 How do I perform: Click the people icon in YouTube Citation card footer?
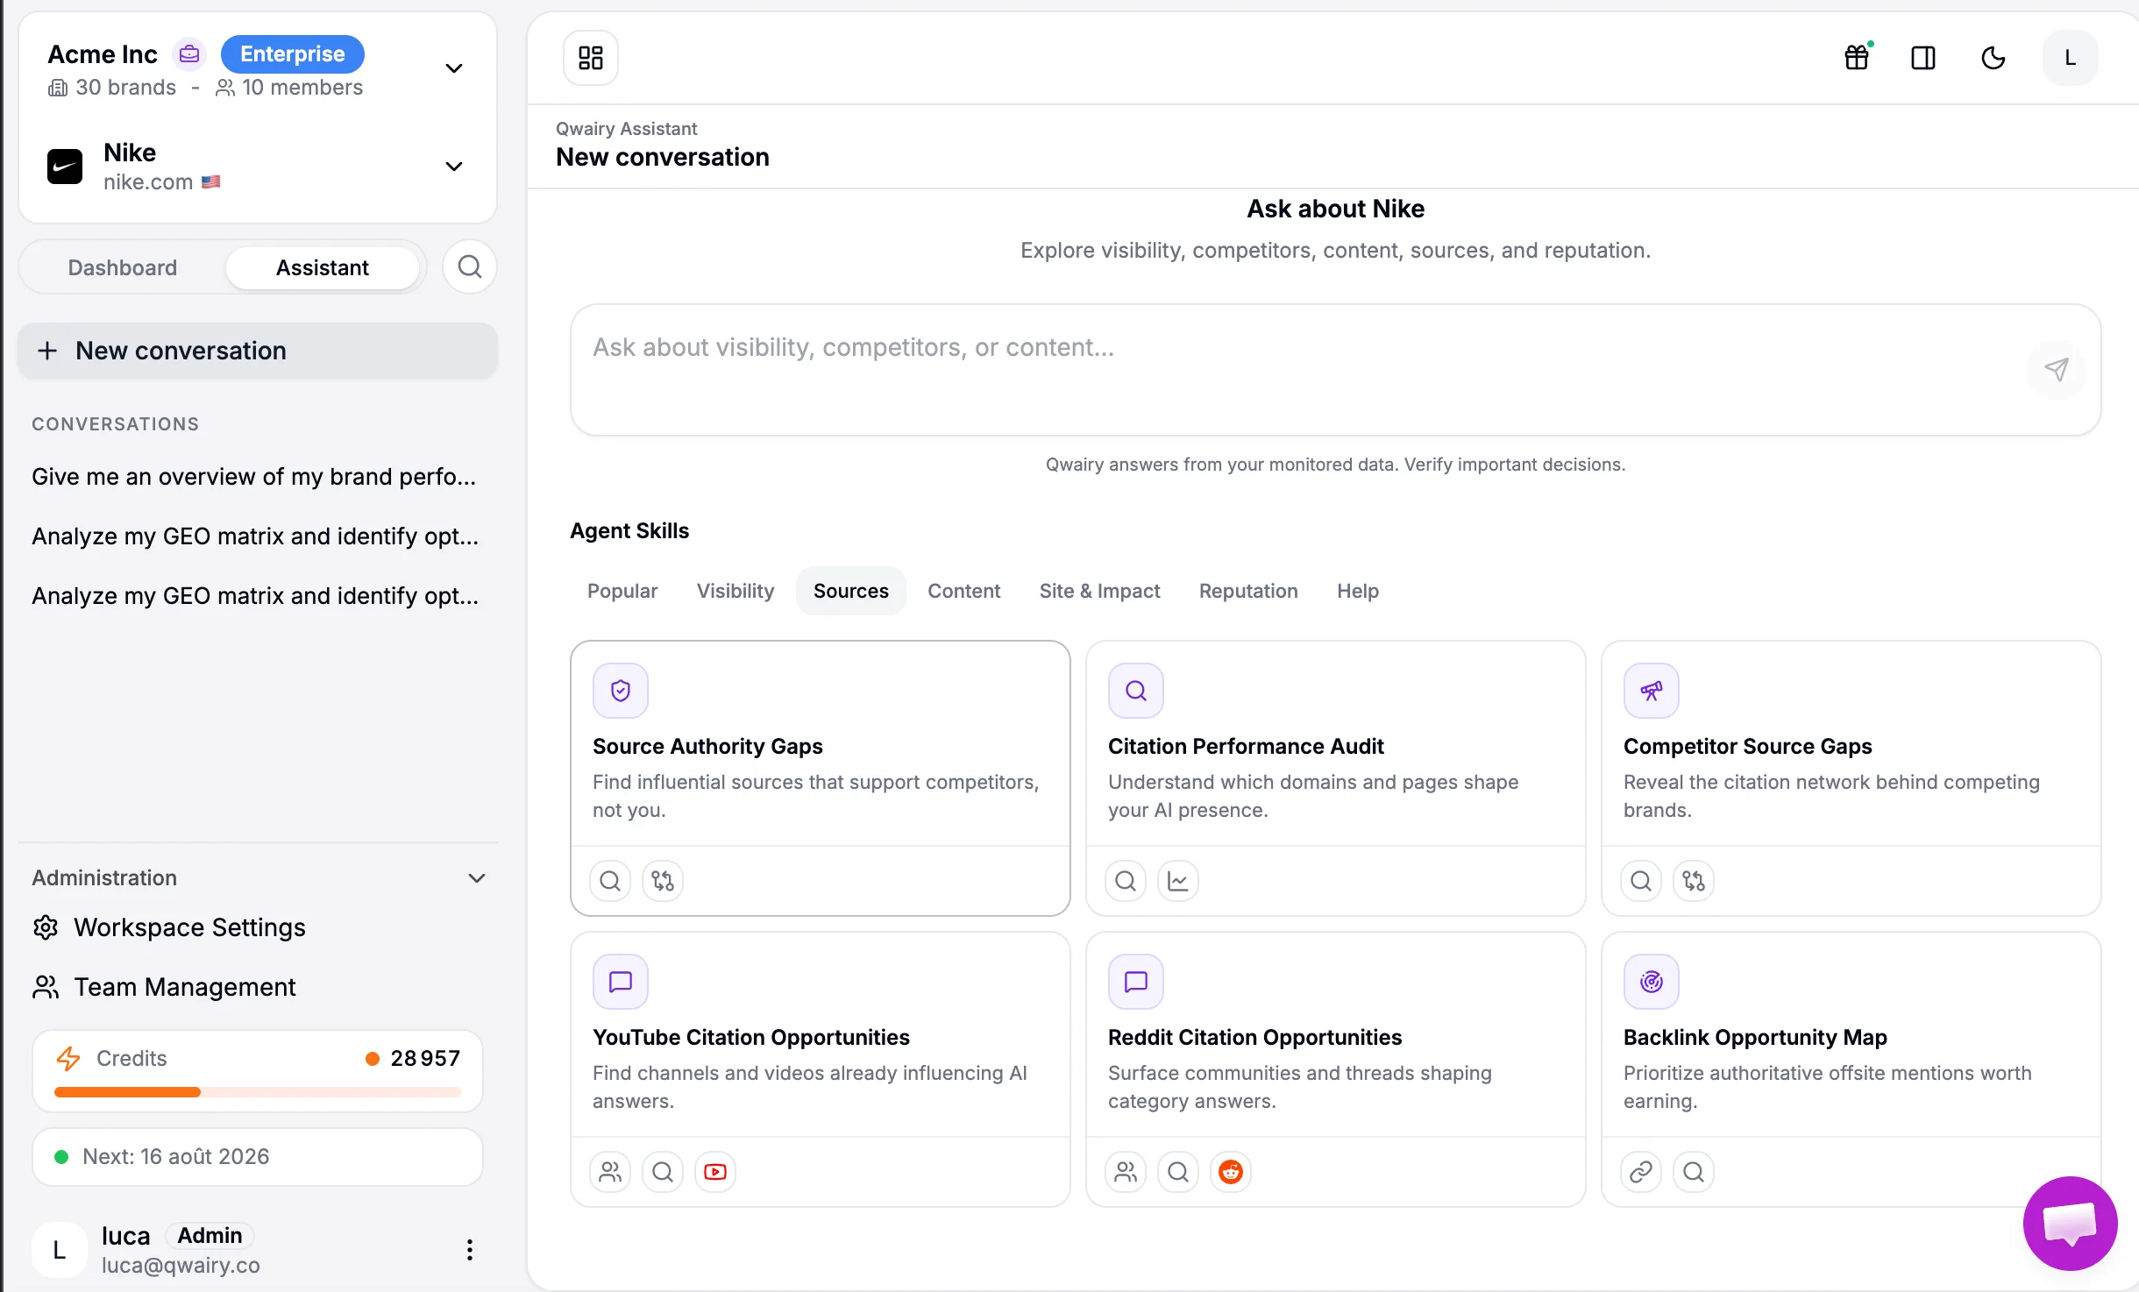click(x=610, y=1172)
